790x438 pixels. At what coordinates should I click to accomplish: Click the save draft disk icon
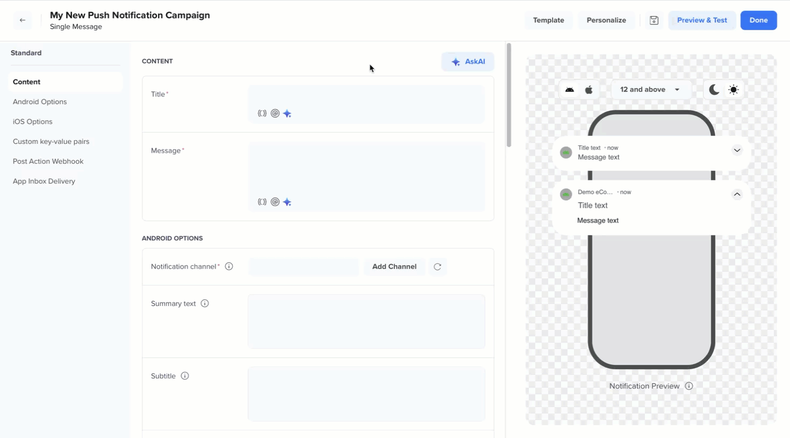pyautogui.click(x=654, y=20)
